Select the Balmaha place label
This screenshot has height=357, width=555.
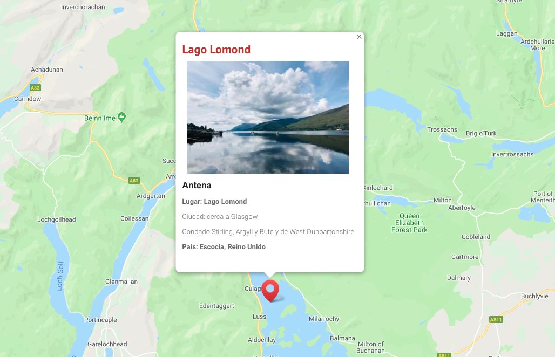[342, 338]
